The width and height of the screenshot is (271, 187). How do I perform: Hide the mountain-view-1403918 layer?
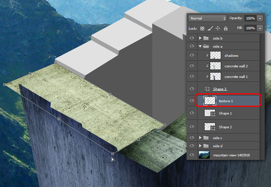(x=192, y=155)
